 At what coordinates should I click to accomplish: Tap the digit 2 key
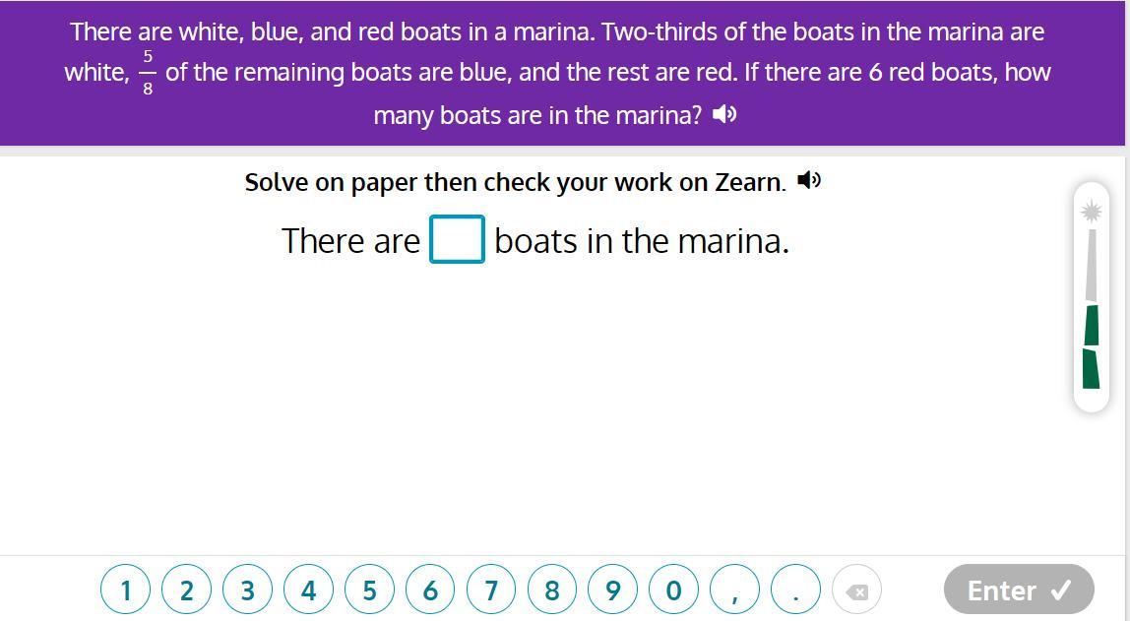point(186,590)
